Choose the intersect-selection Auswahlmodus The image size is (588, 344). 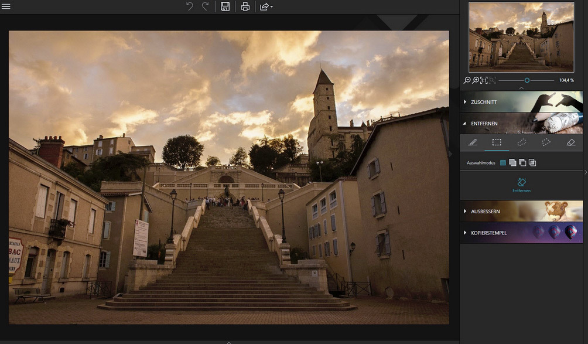532,163
